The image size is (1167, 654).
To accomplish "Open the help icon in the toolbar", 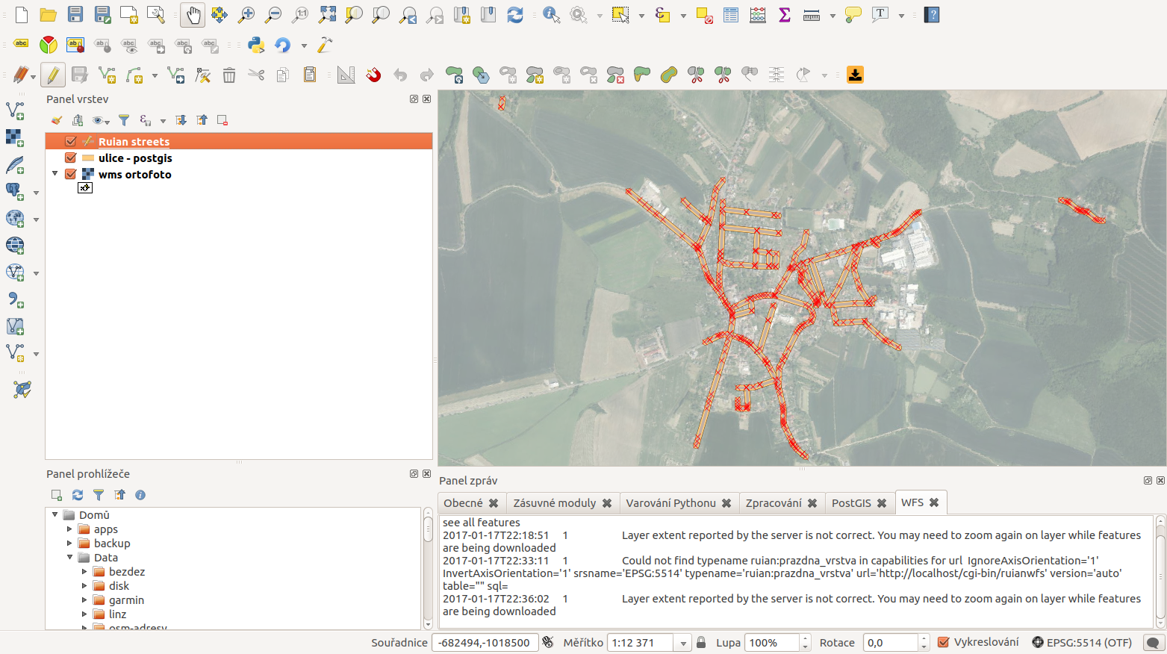I will 932,15.
